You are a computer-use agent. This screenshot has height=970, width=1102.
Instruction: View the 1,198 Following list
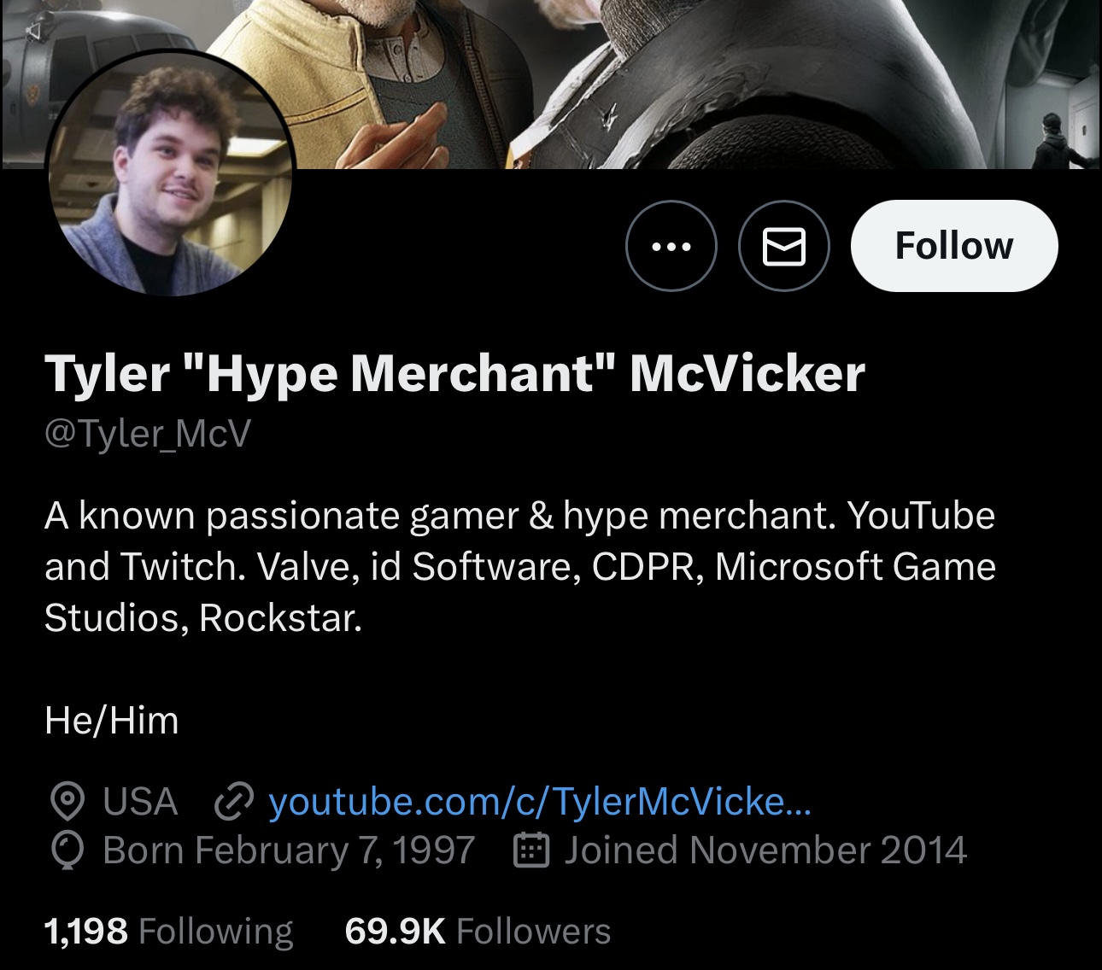coord(168,931)
